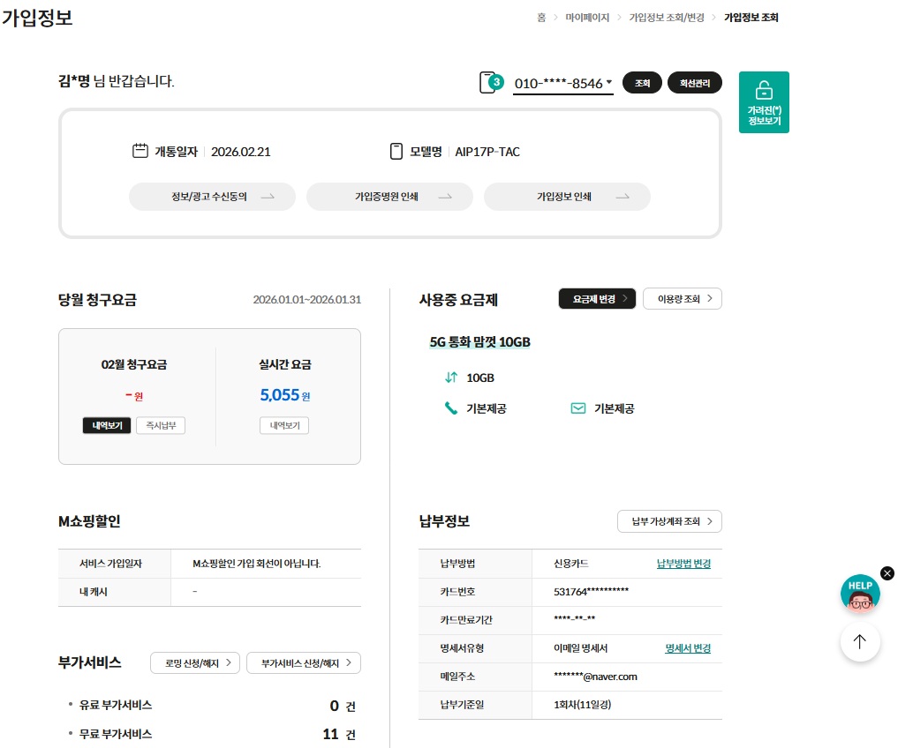This screenshot has width=913, height=748.
Task: Click the message envelope icon
Action: pos(578,408)
